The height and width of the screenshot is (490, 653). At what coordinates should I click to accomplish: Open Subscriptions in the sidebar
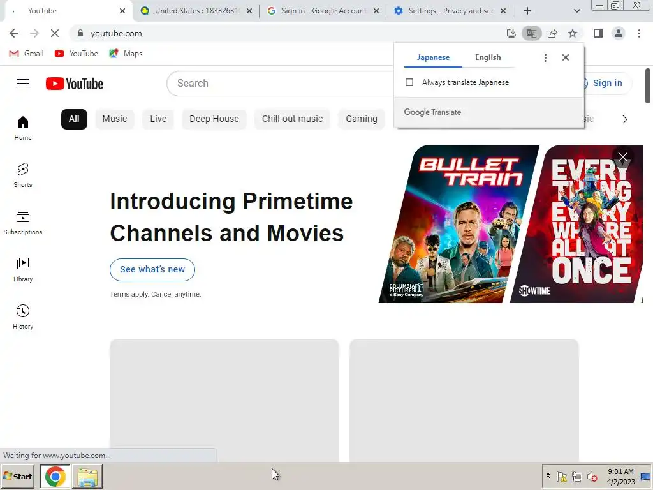[x=23, y=223]
